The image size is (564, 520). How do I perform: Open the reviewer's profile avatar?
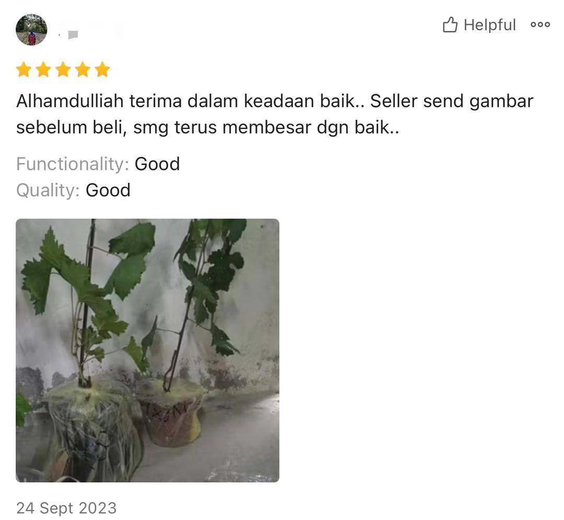31,29
